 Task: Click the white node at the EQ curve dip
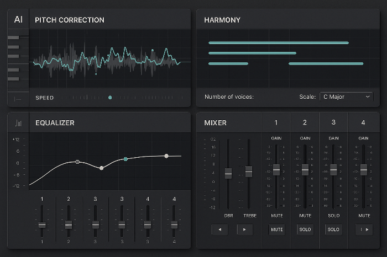click(x=101, y=168)
